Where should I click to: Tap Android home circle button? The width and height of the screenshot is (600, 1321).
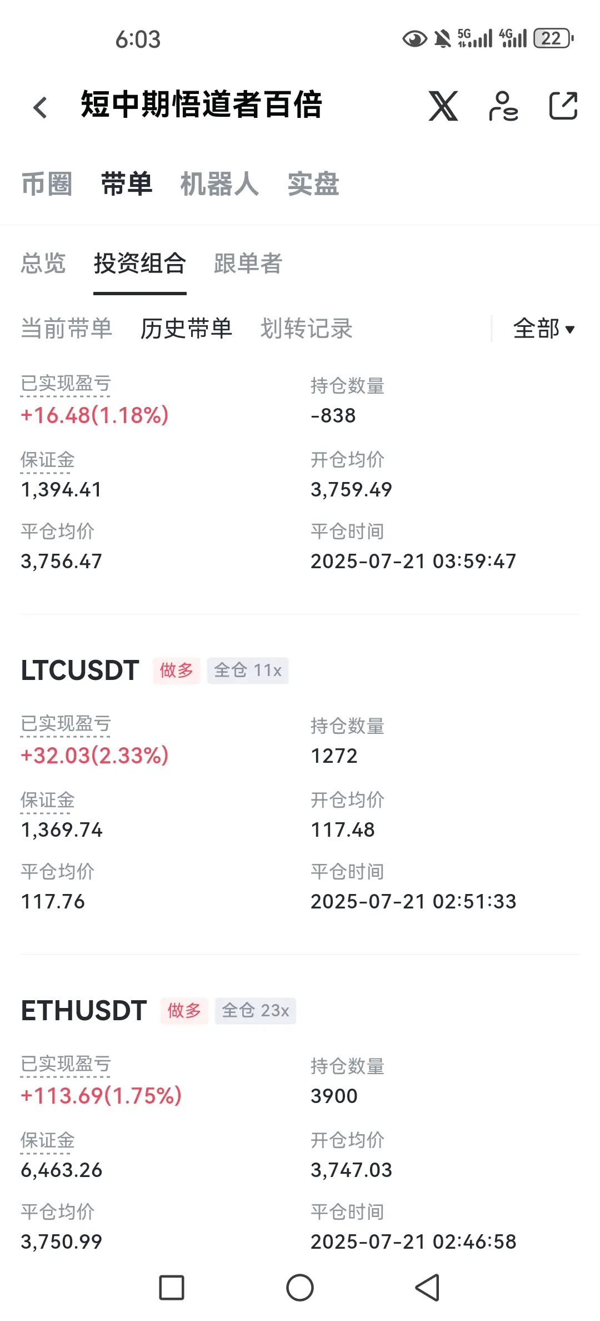click(x=300, y=1288)
